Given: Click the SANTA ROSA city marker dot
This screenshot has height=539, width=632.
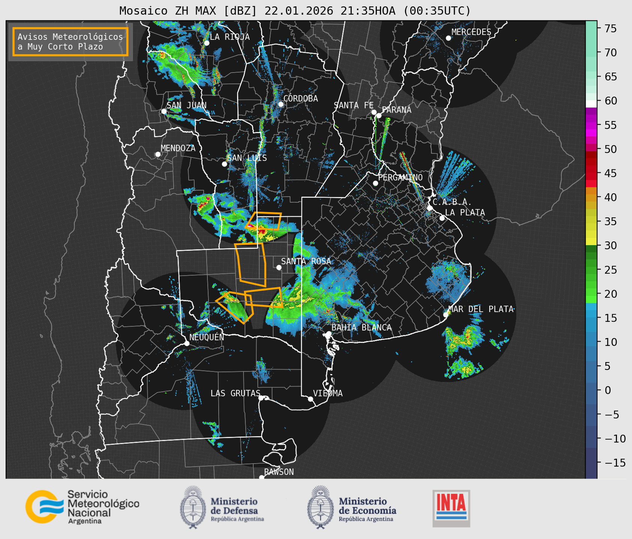Looking at the screenshot, I should point(279,267).
